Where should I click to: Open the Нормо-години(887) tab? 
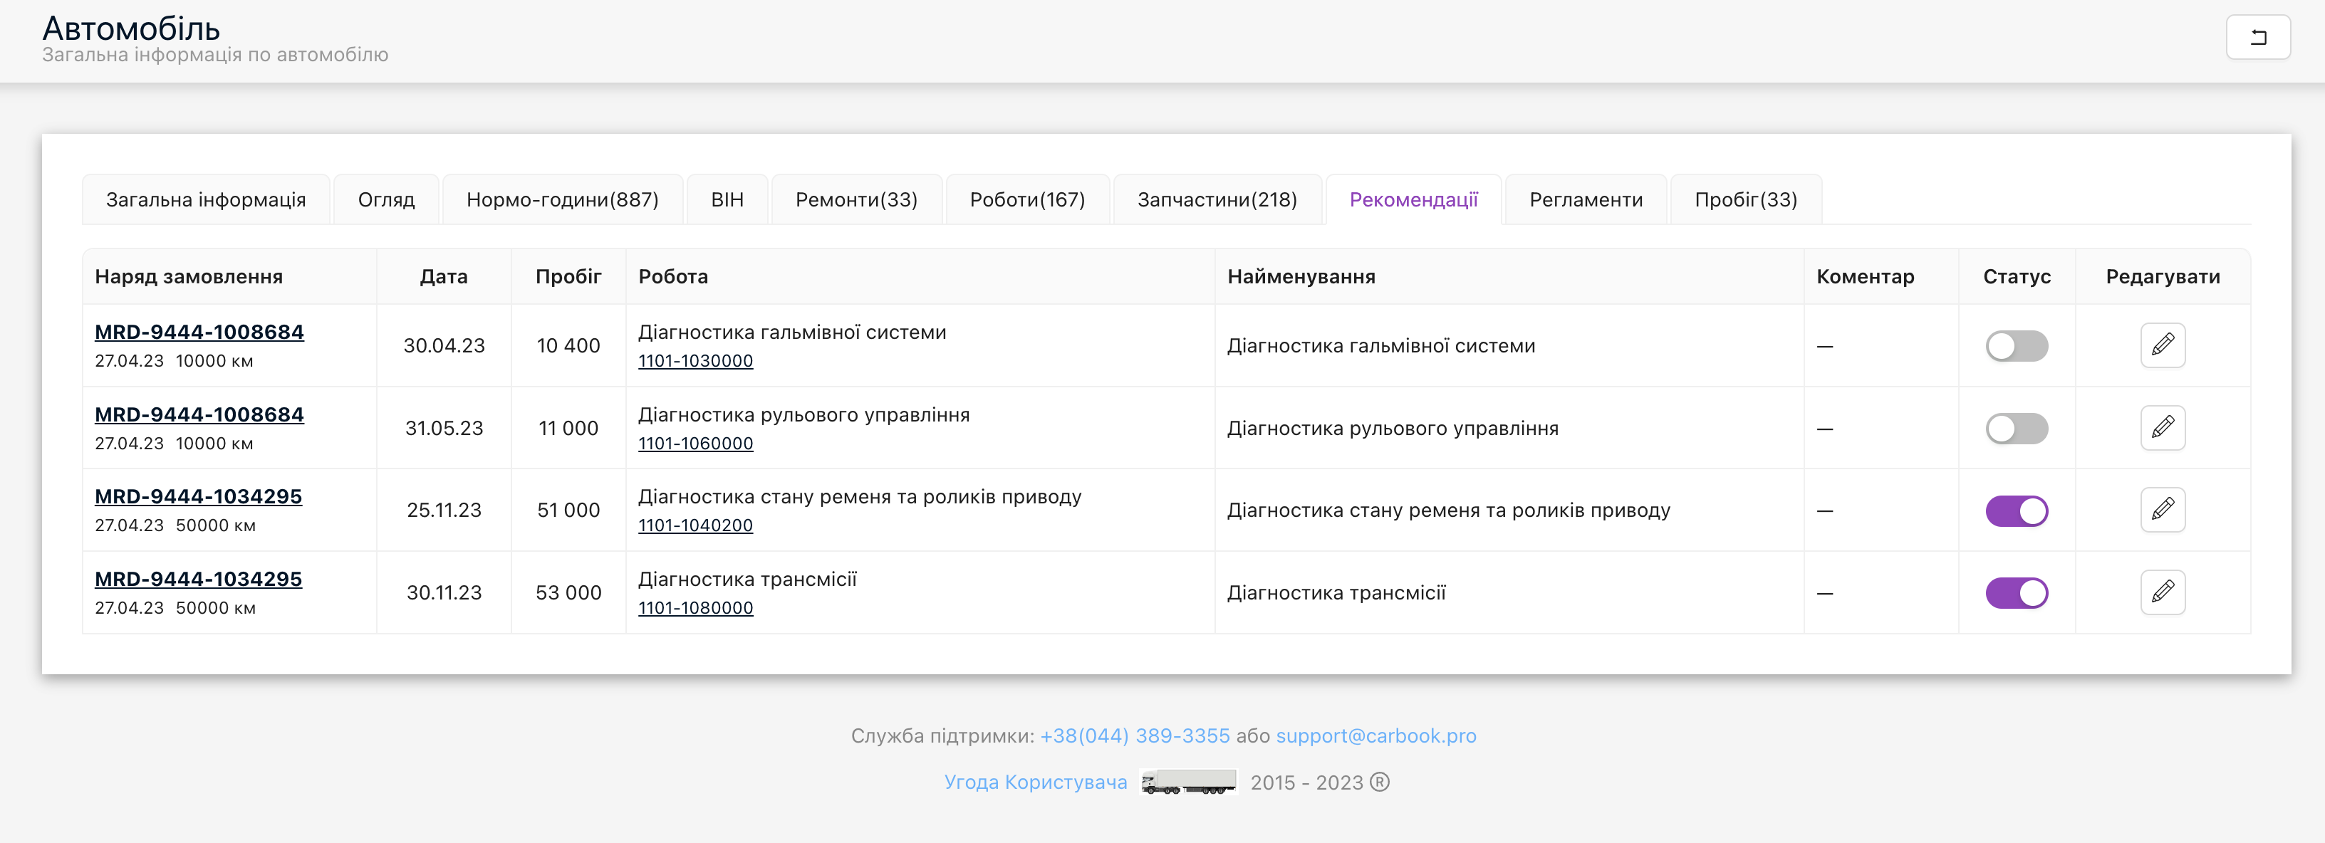pos(562,199)
